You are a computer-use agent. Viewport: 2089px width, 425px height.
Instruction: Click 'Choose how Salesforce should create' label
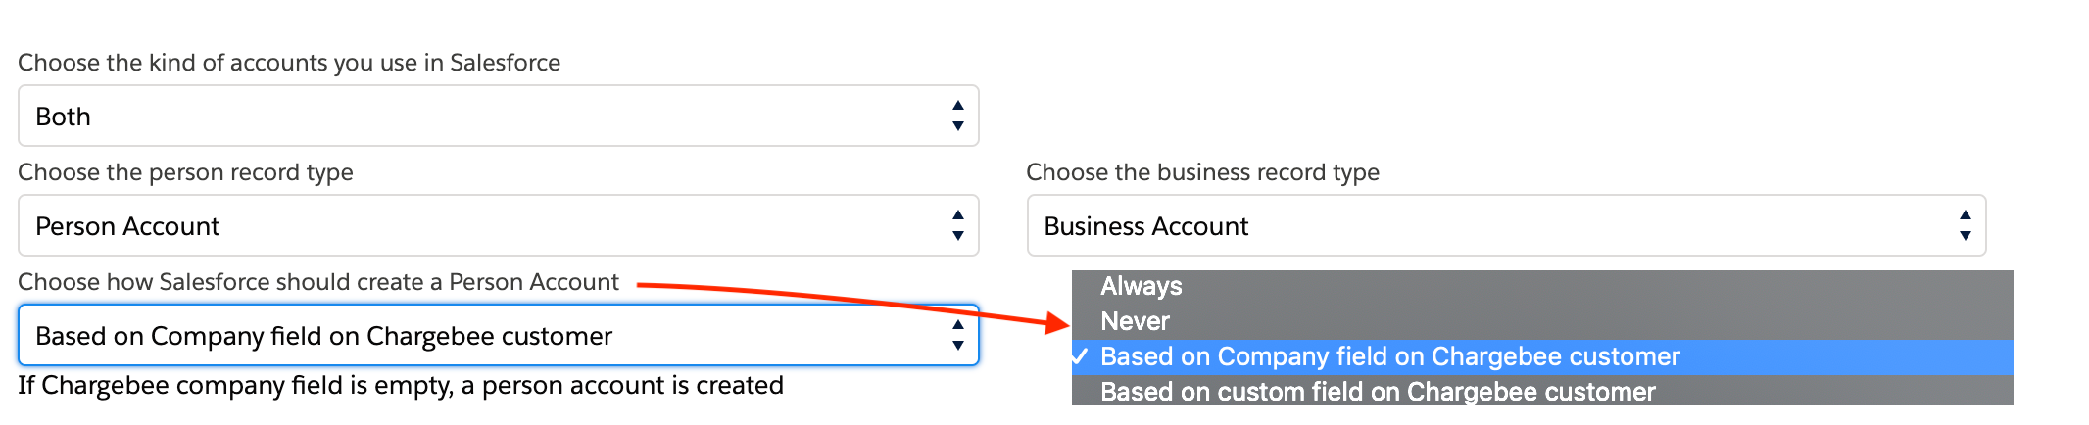click(x=318, y=282)
